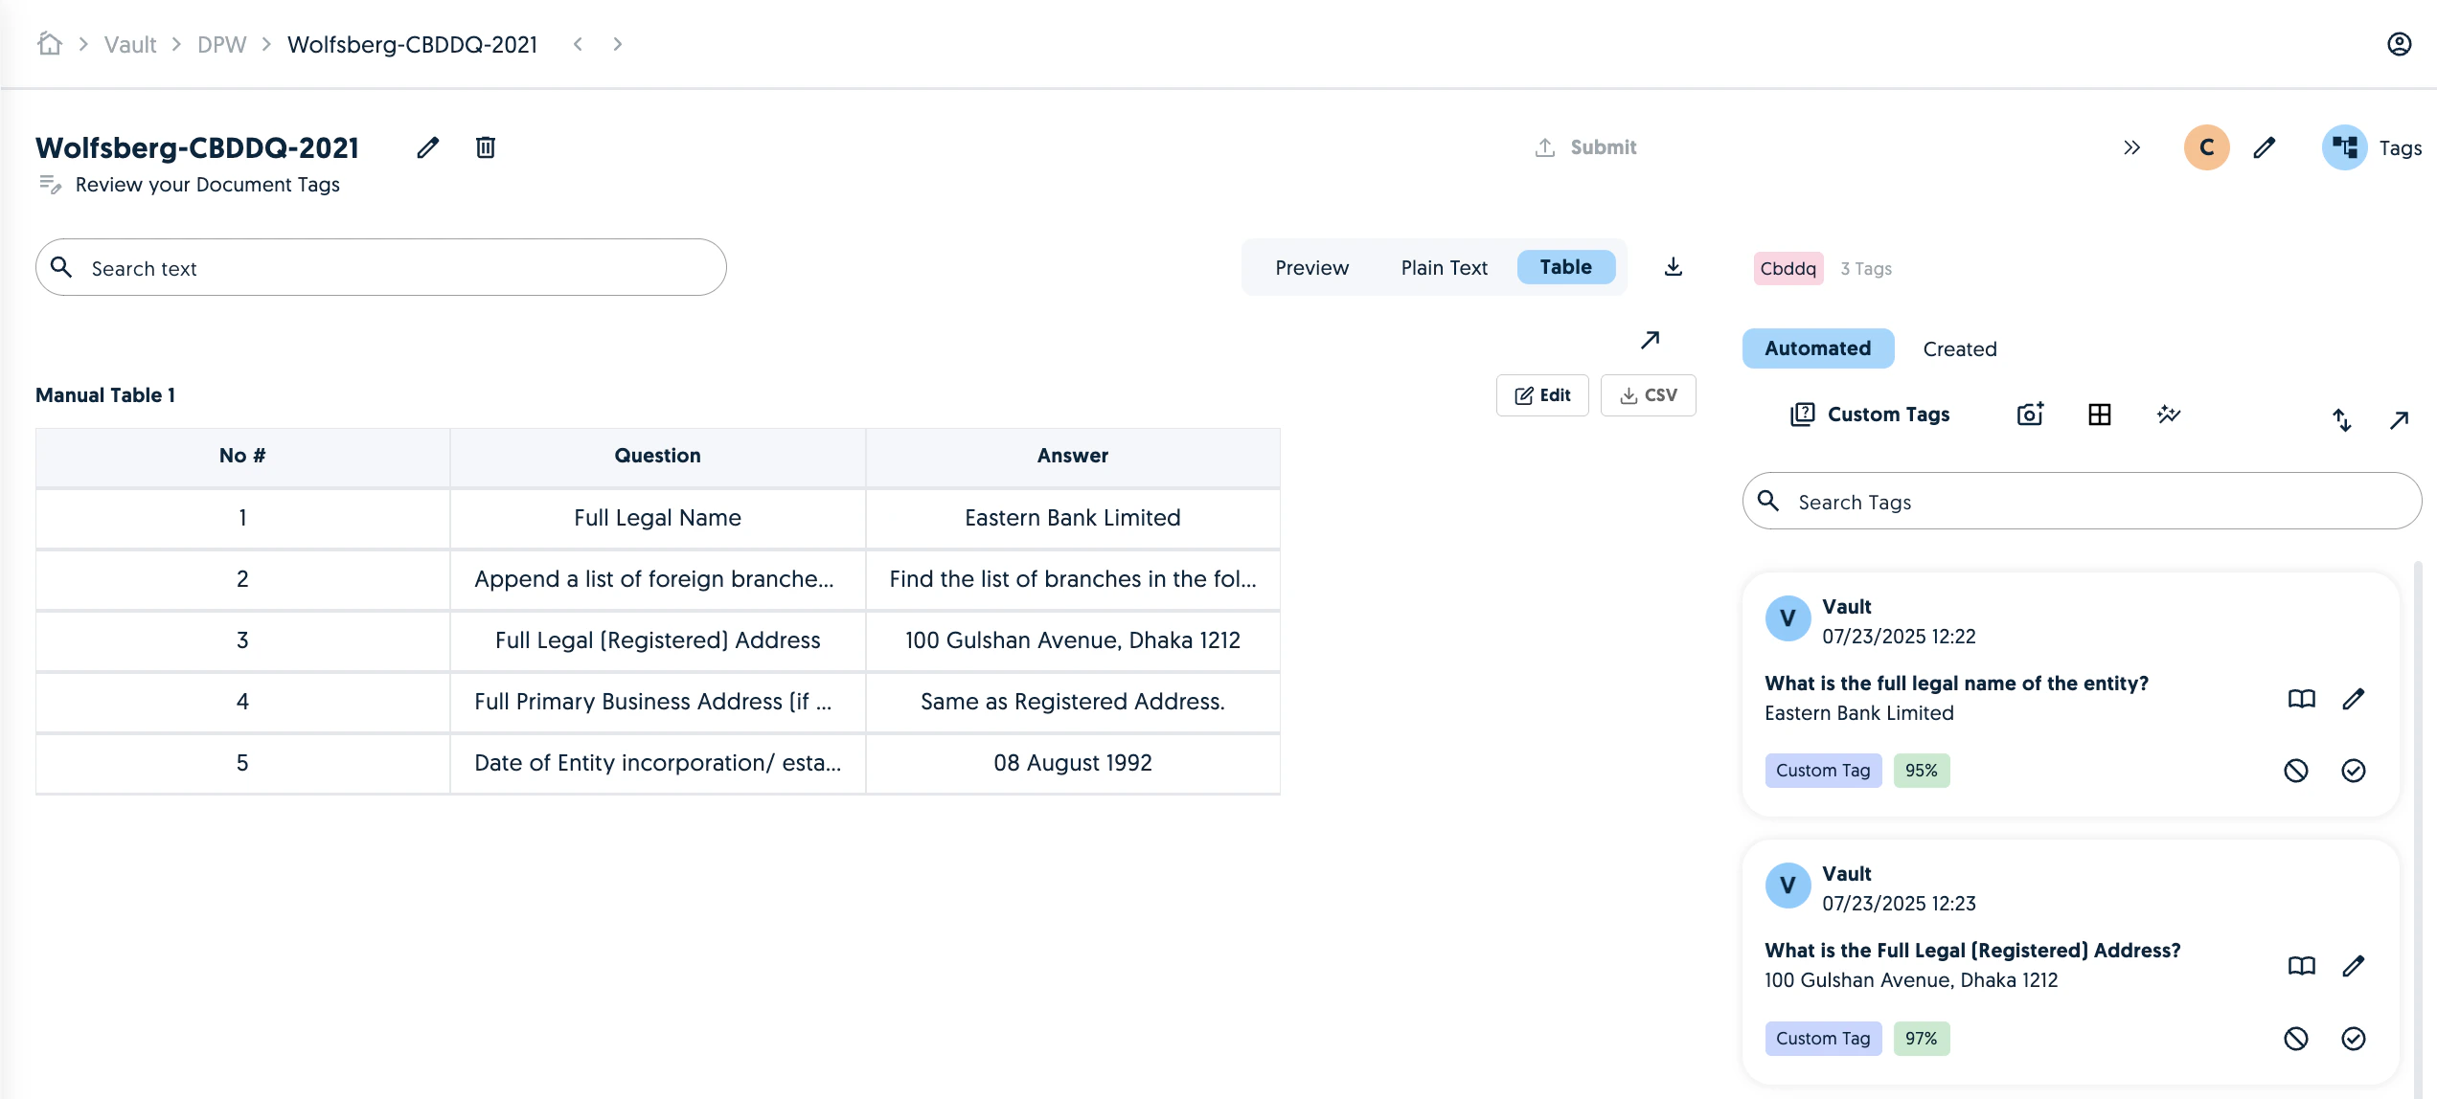The image size is (2437, 1099).
Task: Open the orange C user avatar
Action: pos(2207,147)
